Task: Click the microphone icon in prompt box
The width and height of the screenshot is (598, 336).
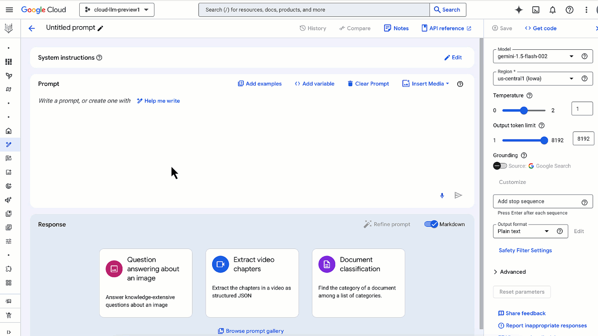Action: coord(442,195)
